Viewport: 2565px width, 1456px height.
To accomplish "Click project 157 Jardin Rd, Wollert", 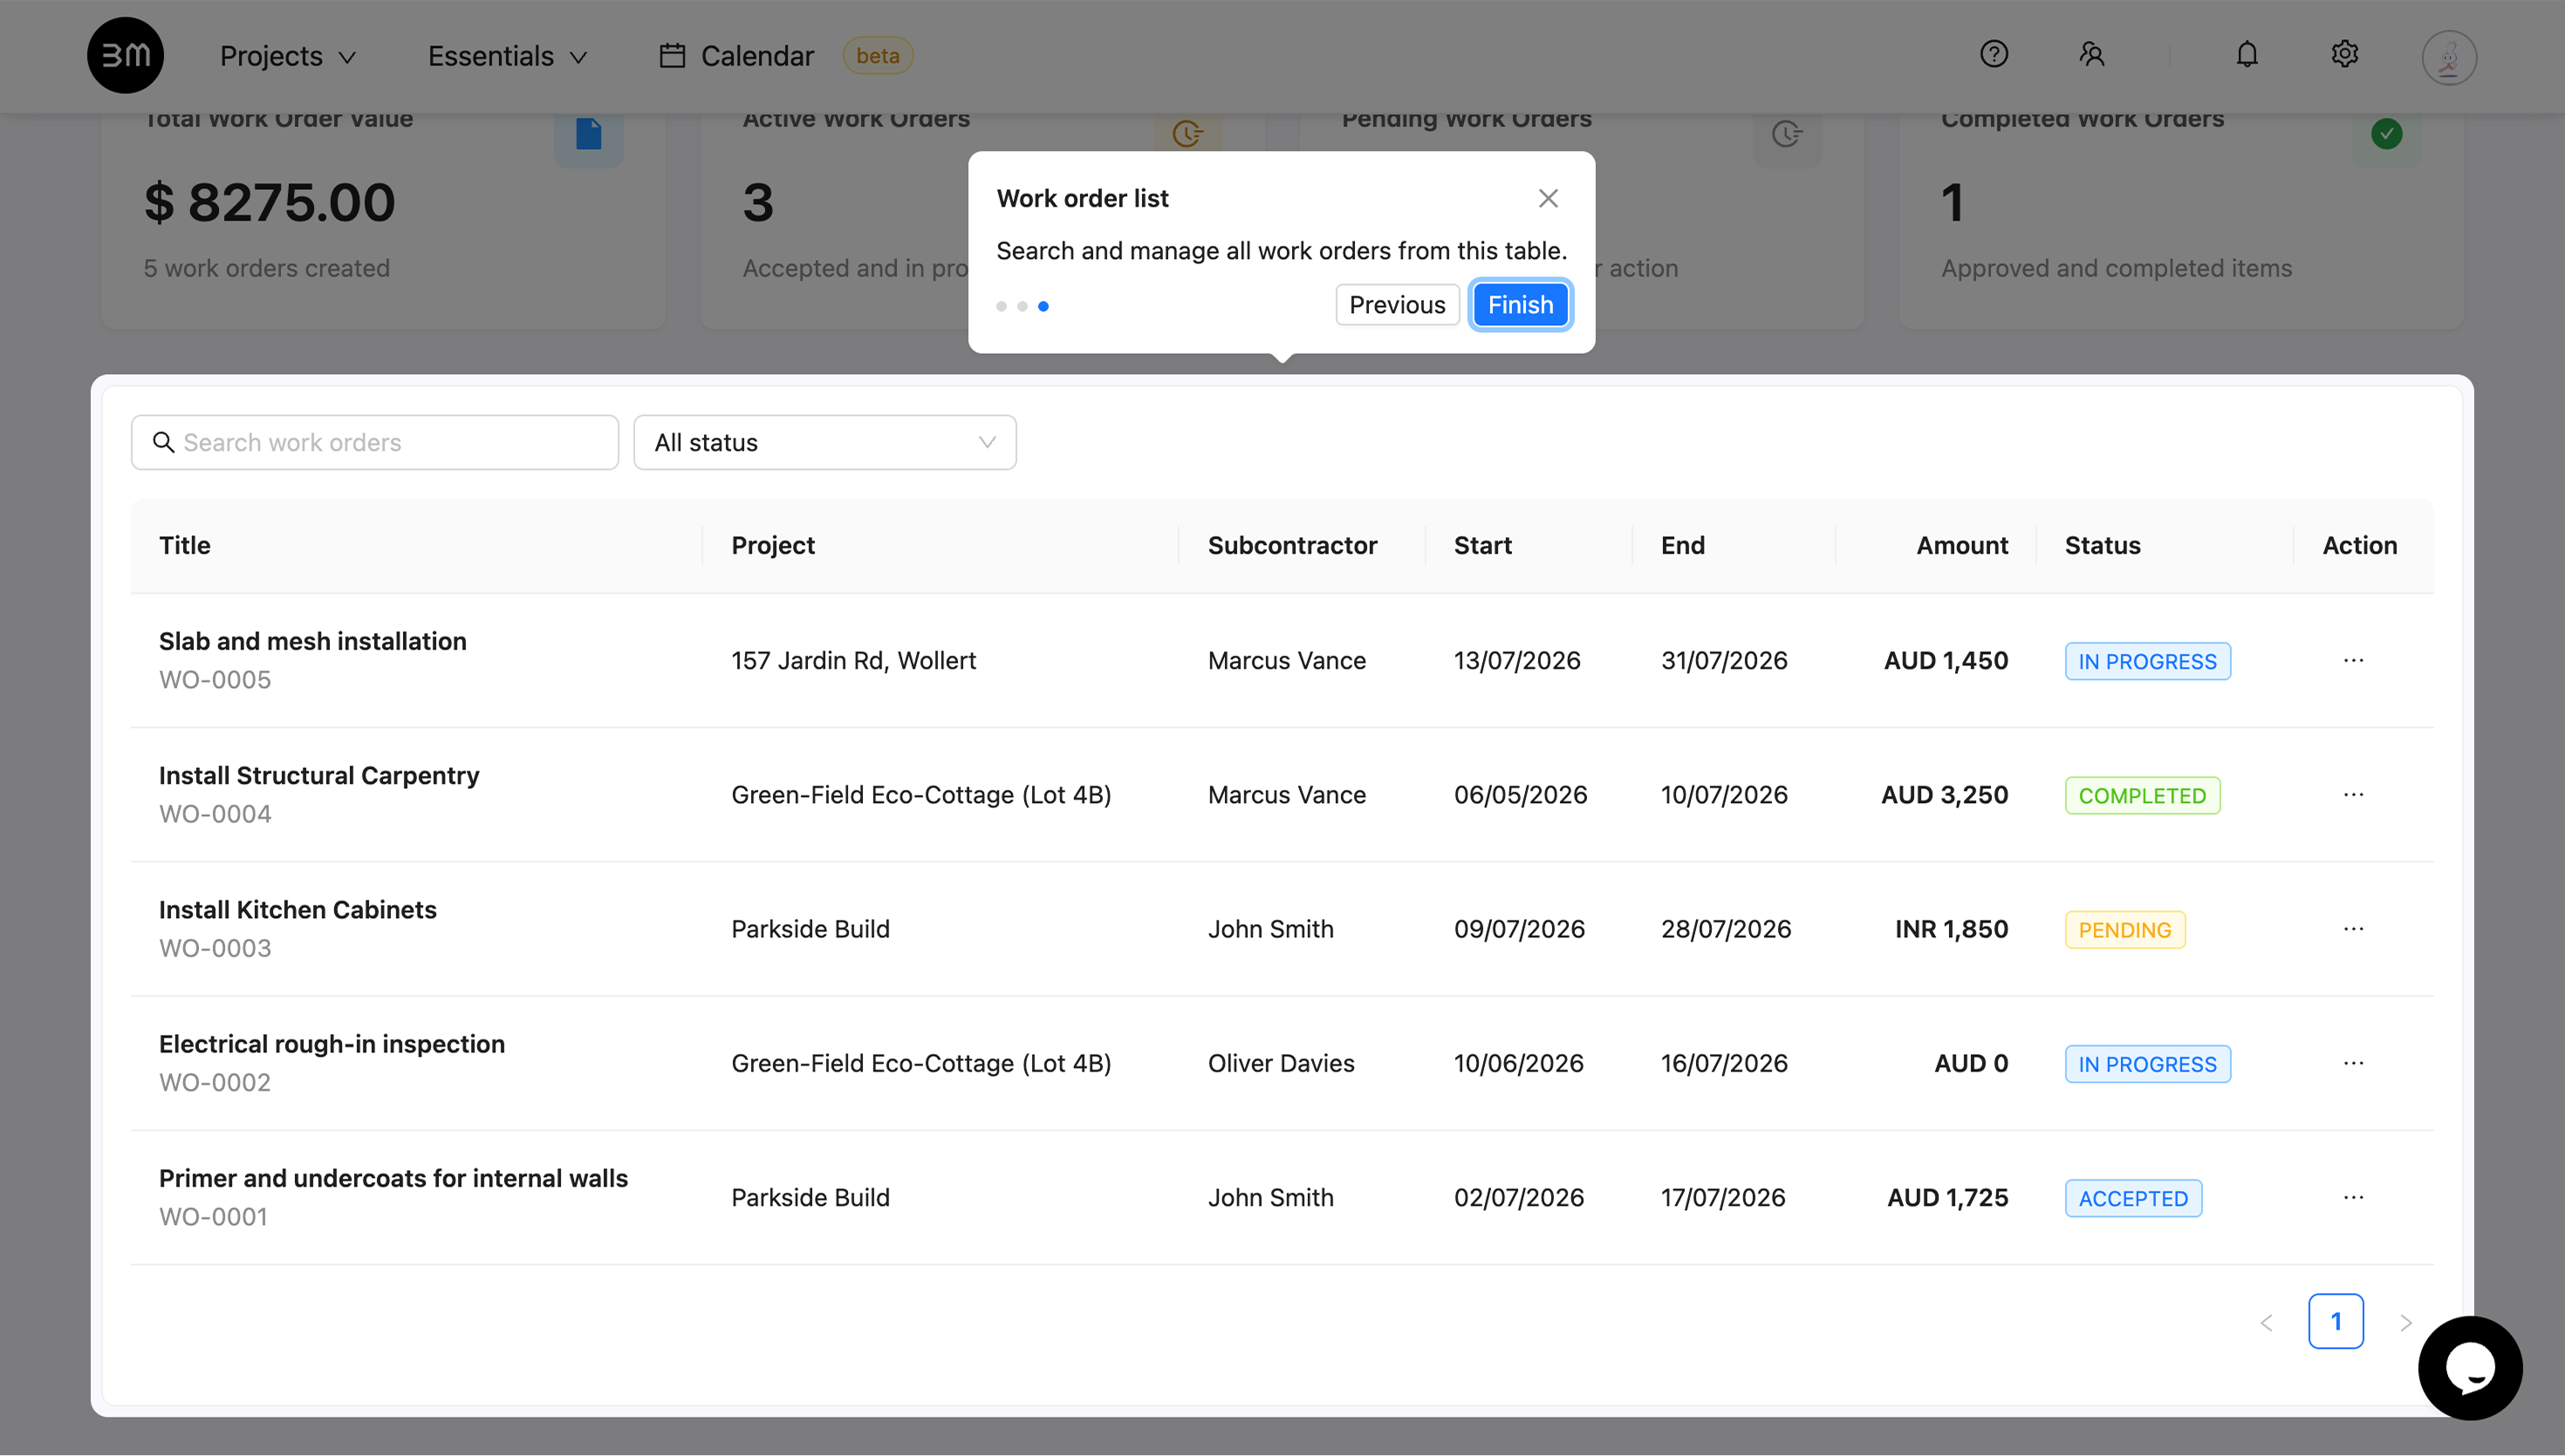I will click(x=853, y=660).
